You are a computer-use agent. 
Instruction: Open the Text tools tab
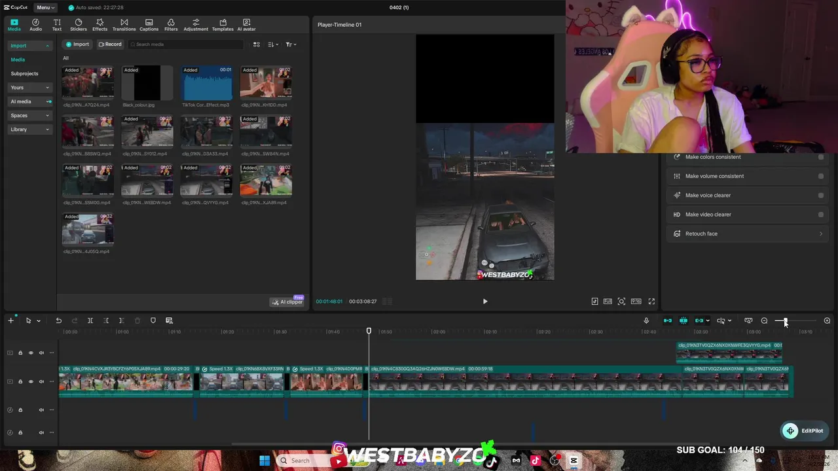tap(57, 25)
